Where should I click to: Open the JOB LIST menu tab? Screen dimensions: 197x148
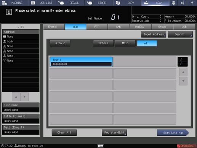click(x=42, y=3)
